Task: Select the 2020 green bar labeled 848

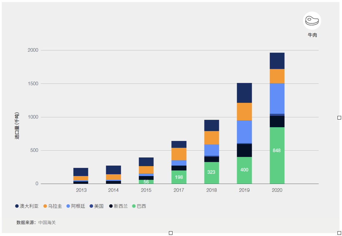Action: coord(277,156)
